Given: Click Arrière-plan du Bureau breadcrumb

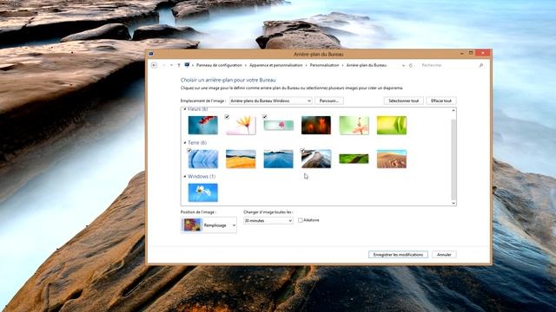Looking at the screenshot, I should (367, 66).
